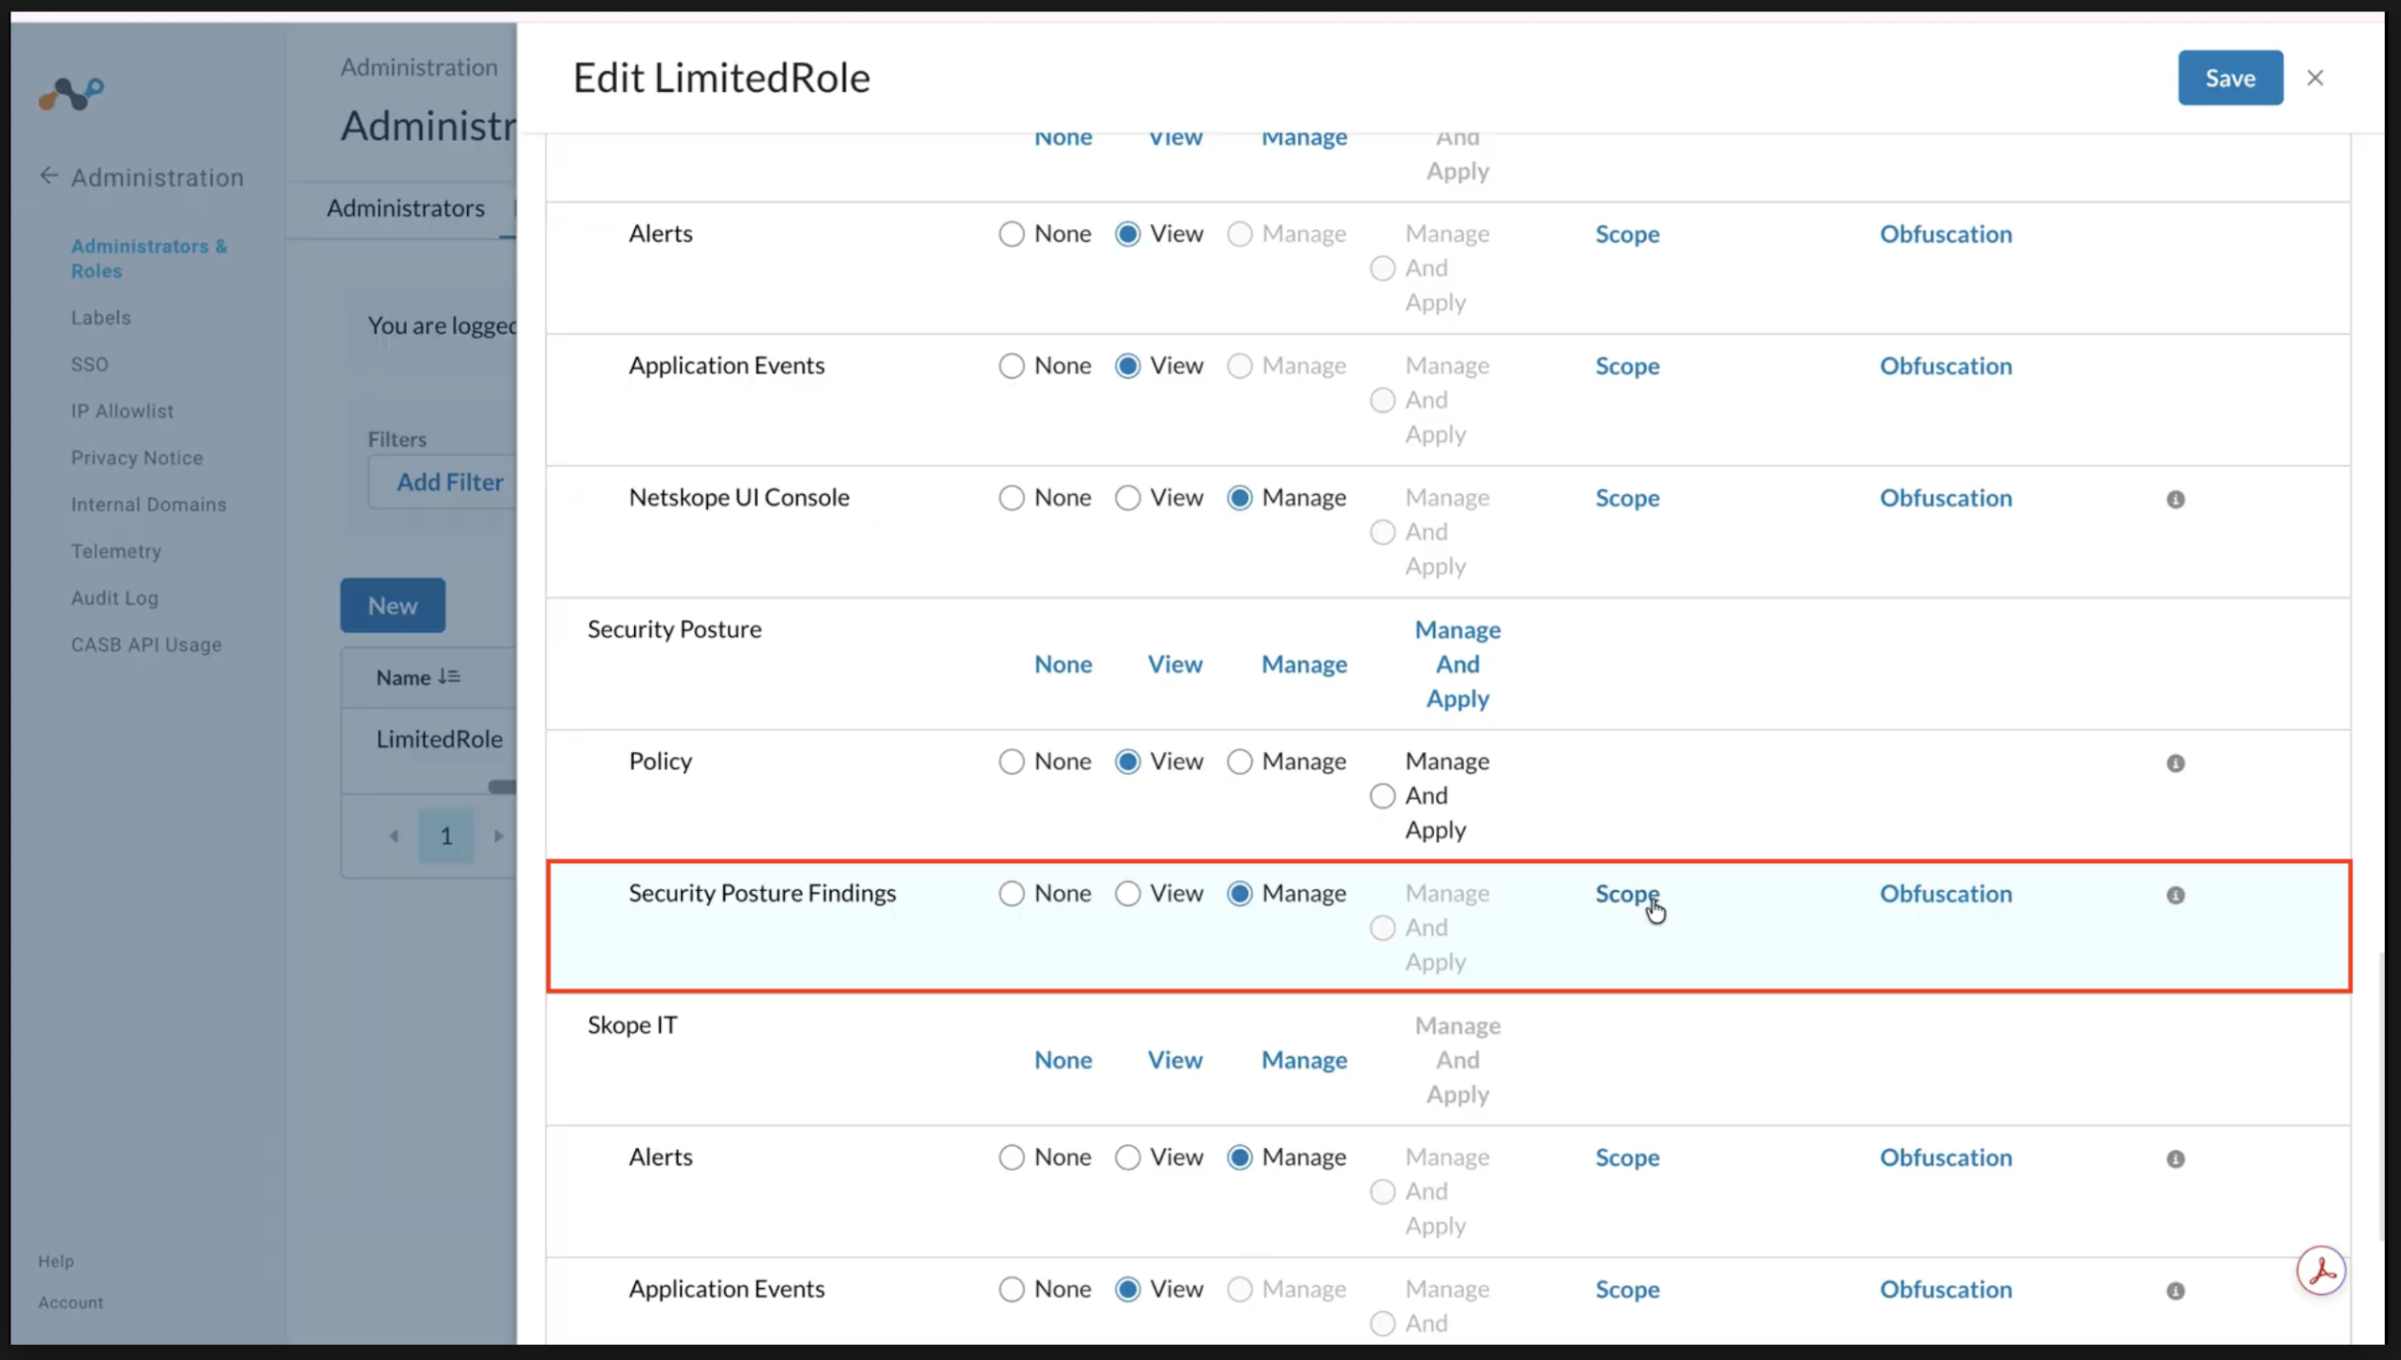The image size is (2401, 1360).
Task: Go to next page arrow in pagination
Action: tap(499, 835)
